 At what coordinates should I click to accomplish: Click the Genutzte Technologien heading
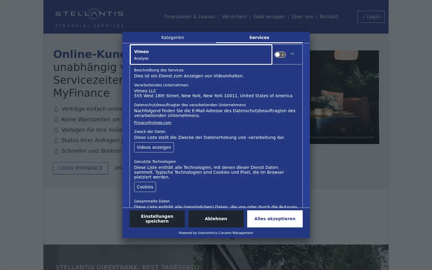[155, 162]
